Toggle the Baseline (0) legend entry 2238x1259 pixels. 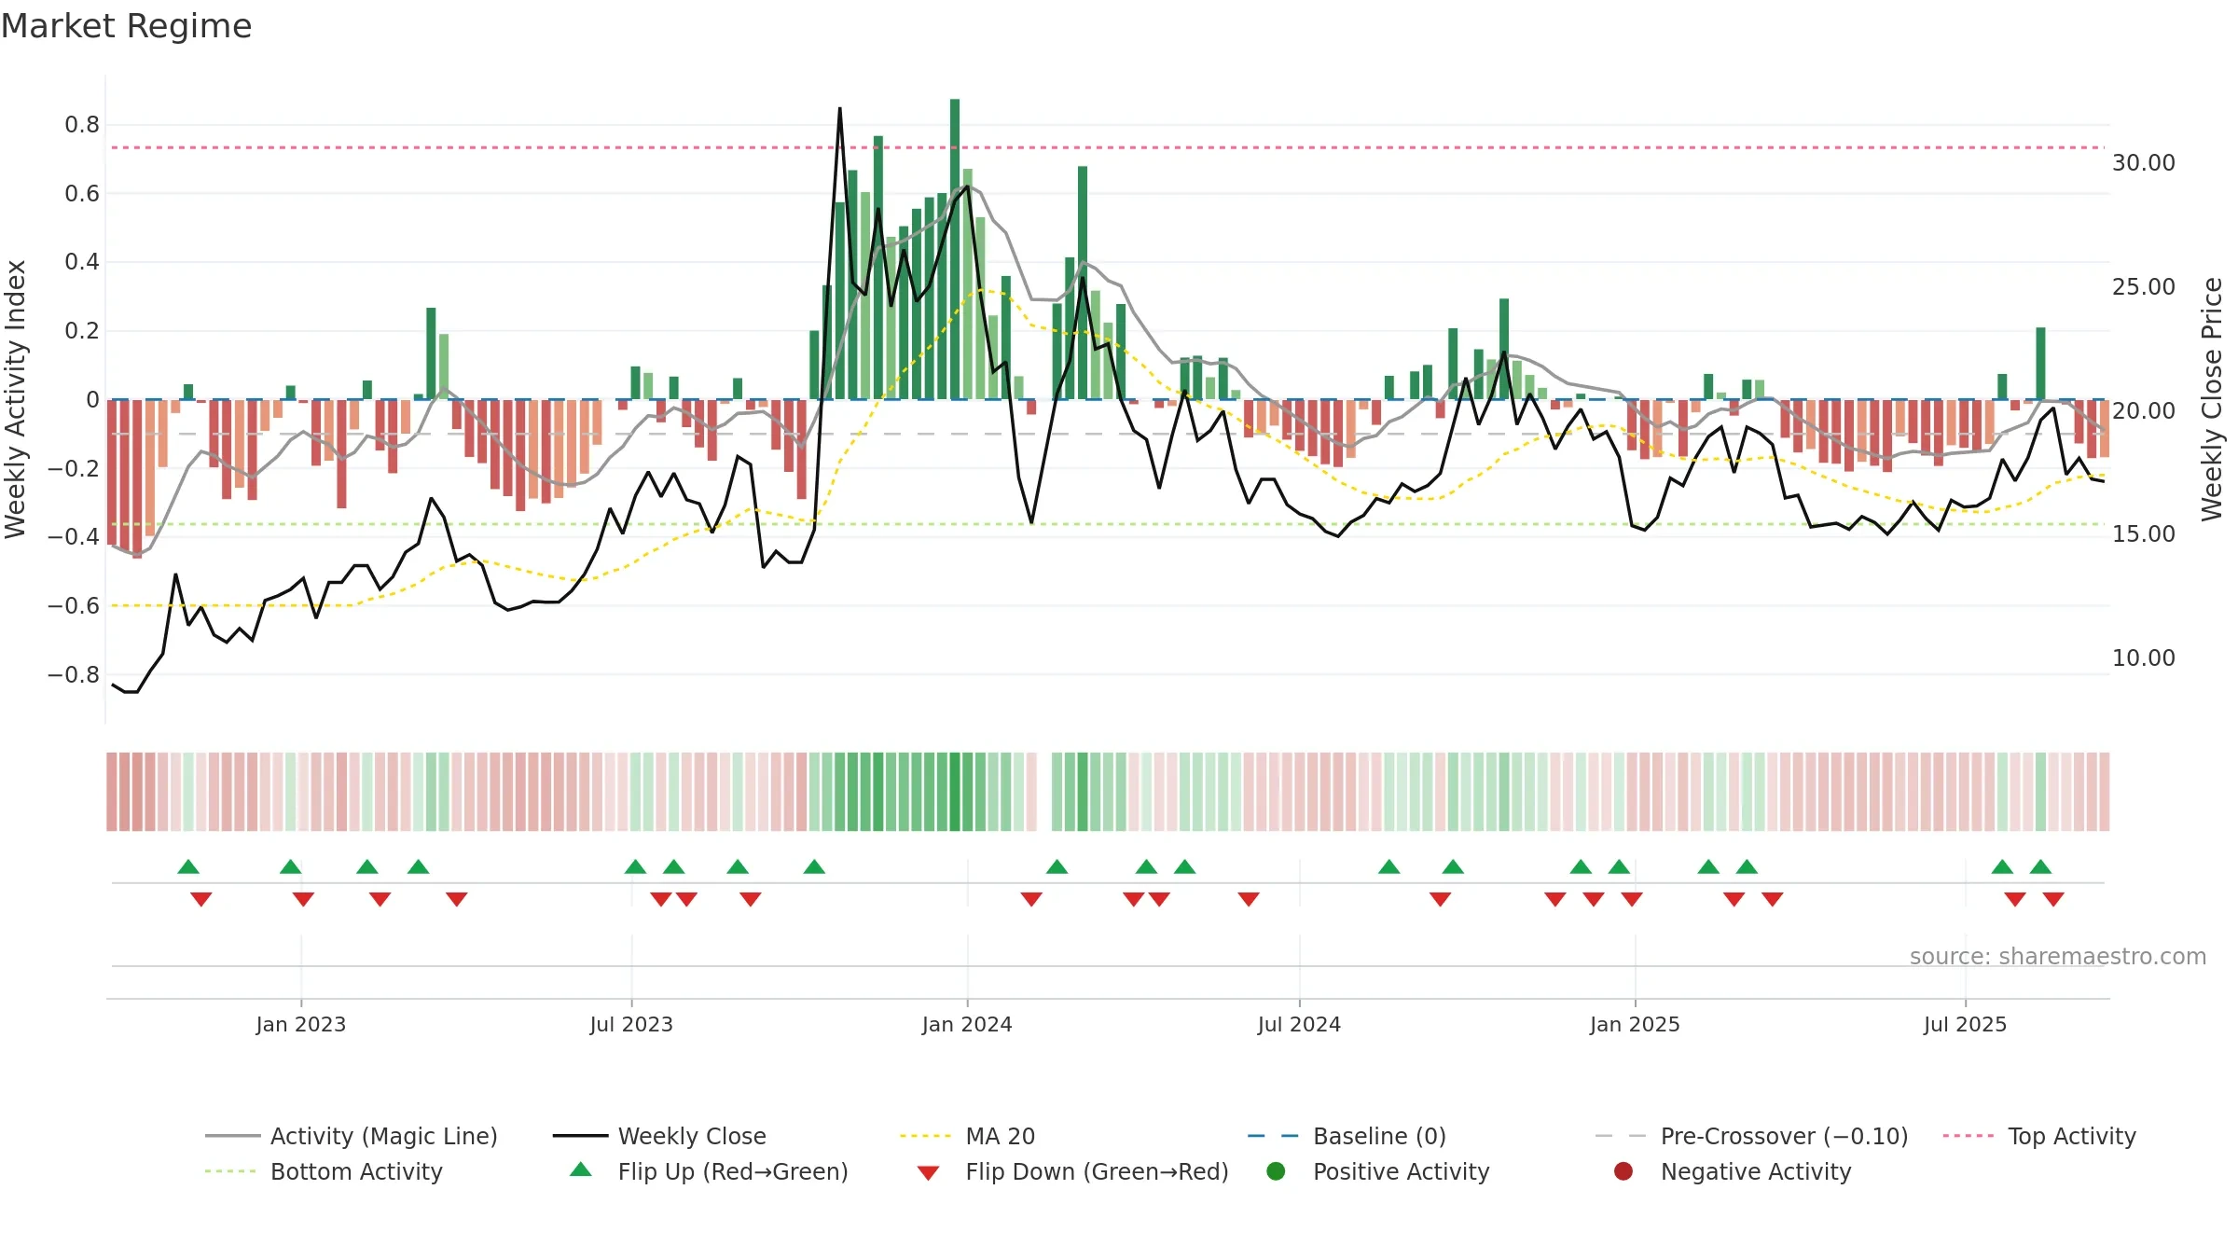[x=1347, y=1136]
